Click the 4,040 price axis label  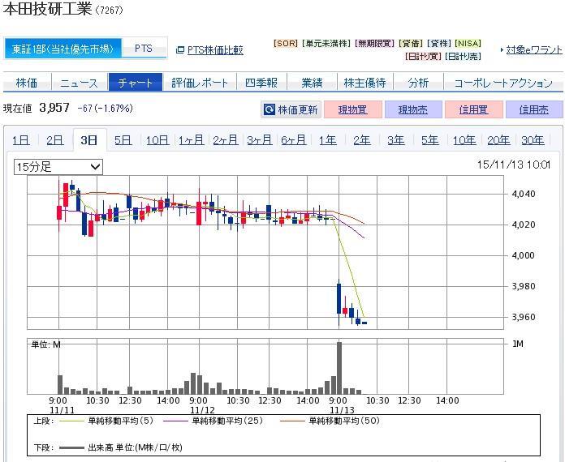point(524,194)
